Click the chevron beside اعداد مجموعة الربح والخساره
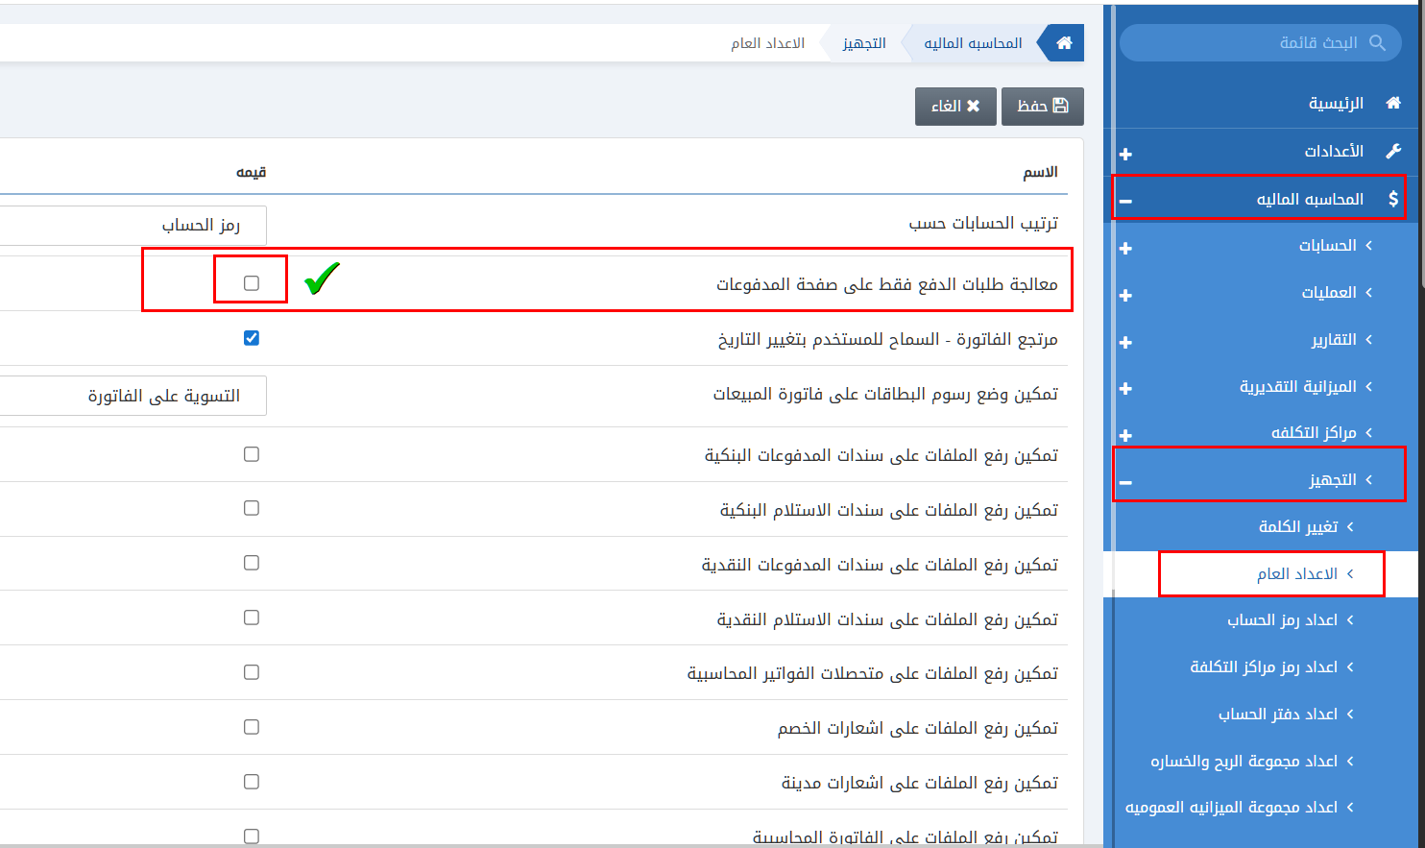The width and height of the screenshot is (1425, 848). pos(1350,761)
